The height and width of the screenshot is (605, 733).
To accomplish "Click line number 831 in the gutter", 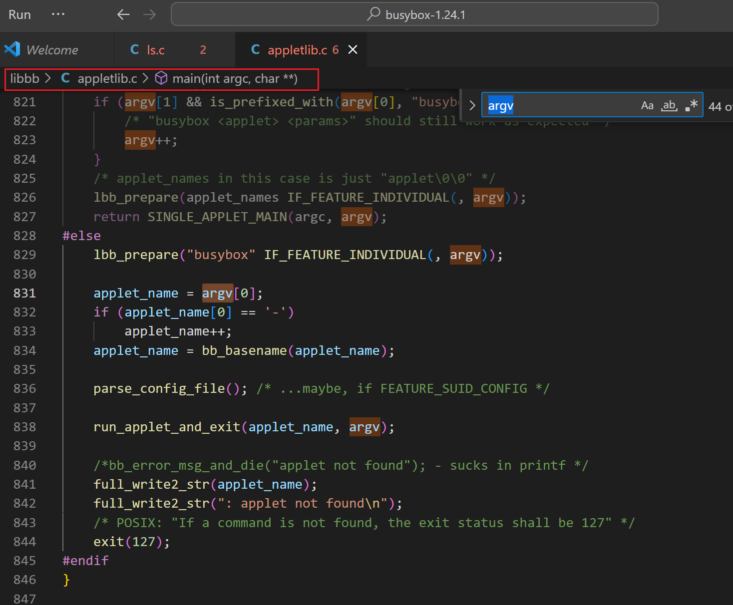I will coord(25,293).
